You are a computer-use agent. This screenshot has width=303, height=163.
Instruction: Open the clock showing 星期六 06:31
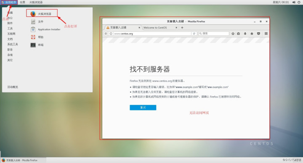coord(281,3)
